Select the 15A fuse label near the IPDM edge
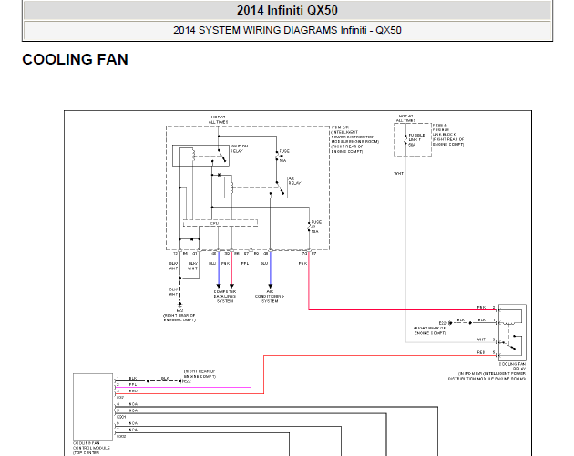This screenshot has height=456, width=574. tap(316, 227)
